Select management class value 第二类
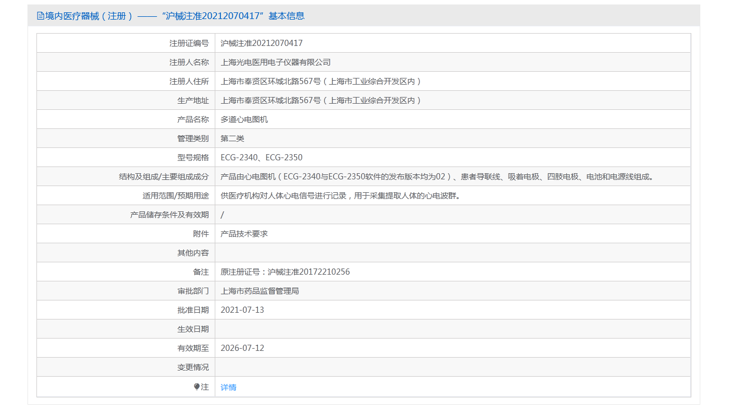Viewport: 739px width, 412px height. click(233, 138)
